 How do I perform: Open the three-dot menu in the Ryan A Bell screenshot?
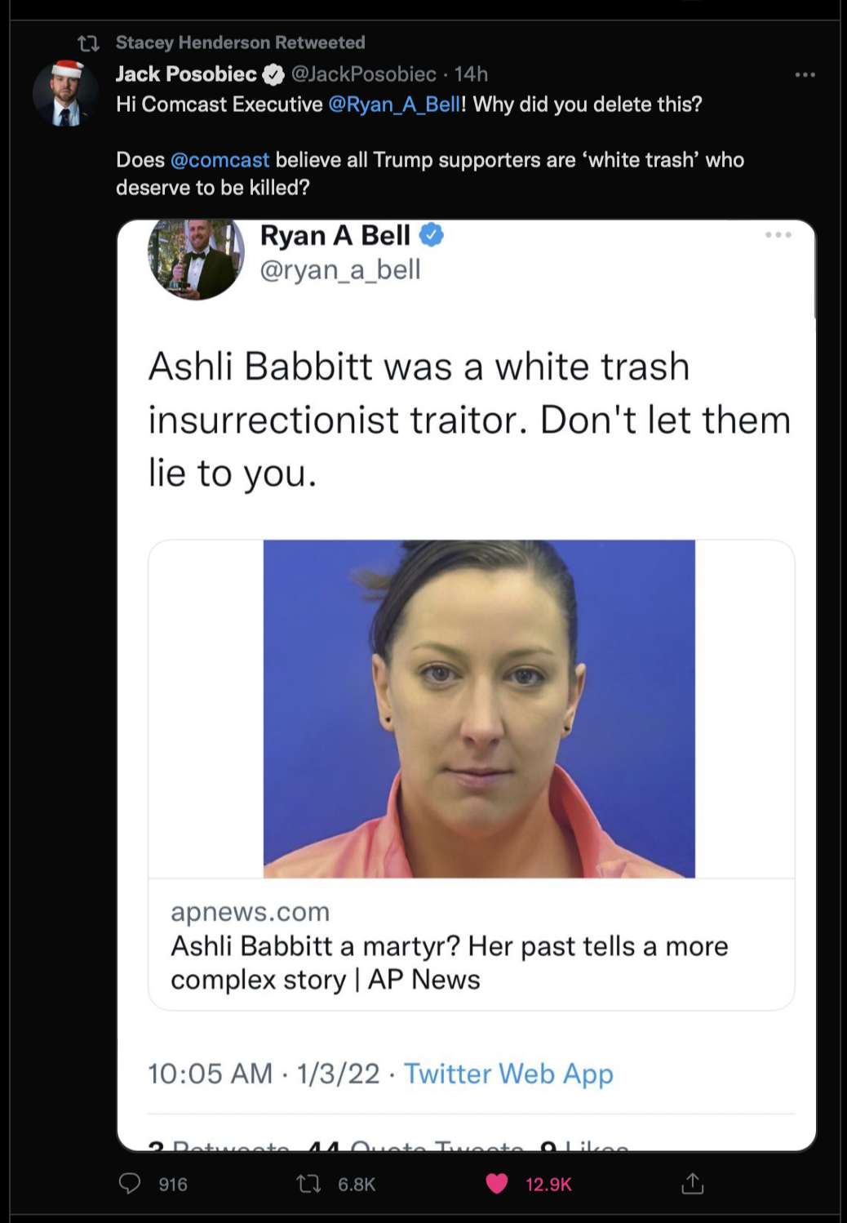[778, 235]
